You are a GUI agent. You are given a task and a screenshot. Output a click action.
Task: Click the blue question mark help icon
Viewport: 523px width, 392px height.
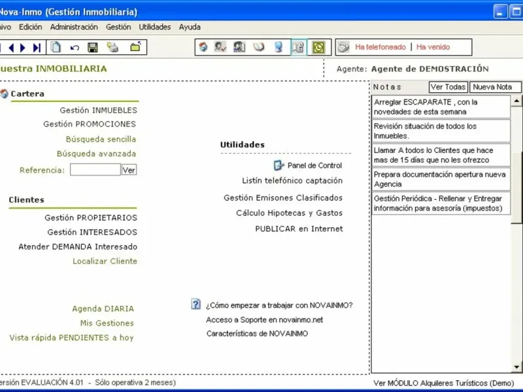click(195, 304)
